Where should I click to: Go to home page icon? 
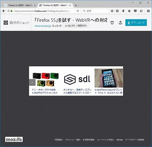129,11
